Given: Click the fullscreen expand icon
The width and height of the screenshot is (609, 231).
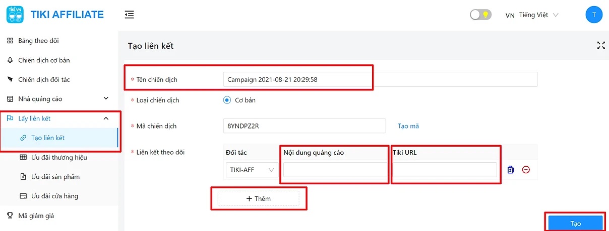Looking at the screenshot, I should pos(600,46).
